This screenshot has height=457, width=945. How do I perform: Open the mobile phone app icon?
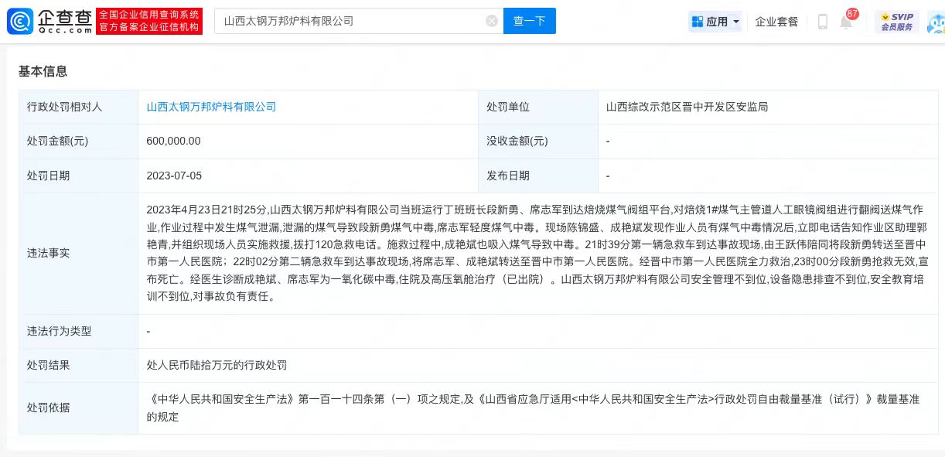(823, 22)
